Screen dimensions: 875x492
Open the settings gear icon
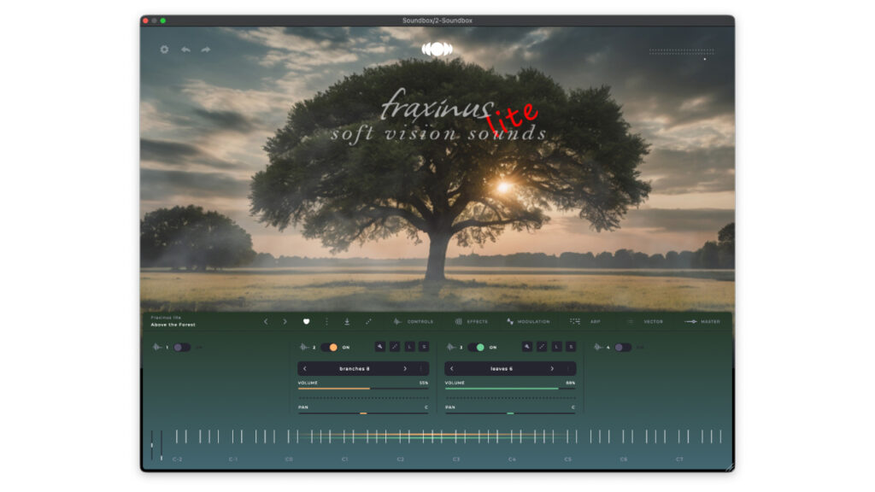(x=164, y=50)
